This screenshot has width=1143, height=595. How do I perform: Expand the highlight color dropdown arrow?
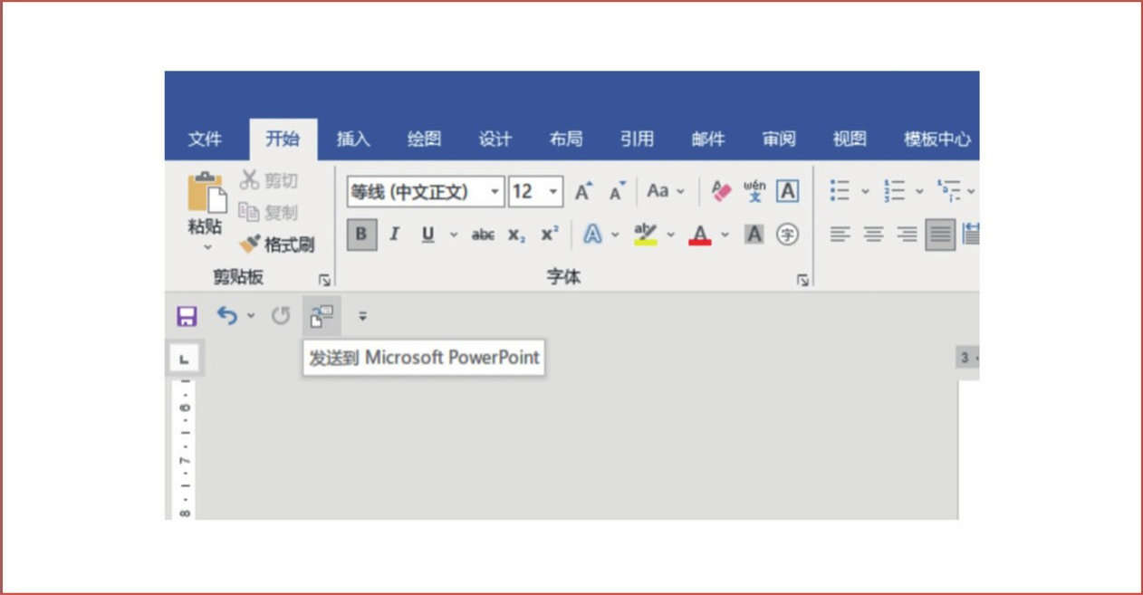coord(671,235)
